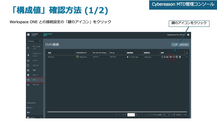
Task: Click the VMware Workspace ONE logo icon
Action: coord(77,57)
